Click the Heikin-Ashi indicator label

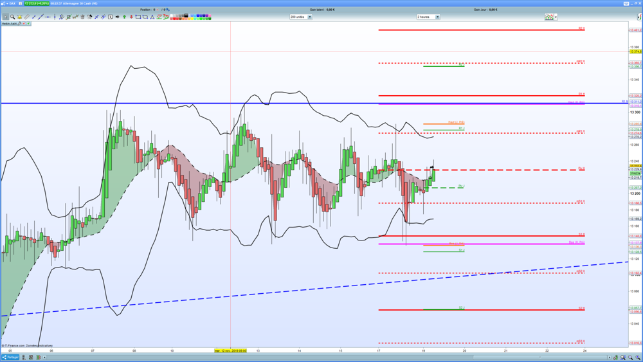coord(9,24)
